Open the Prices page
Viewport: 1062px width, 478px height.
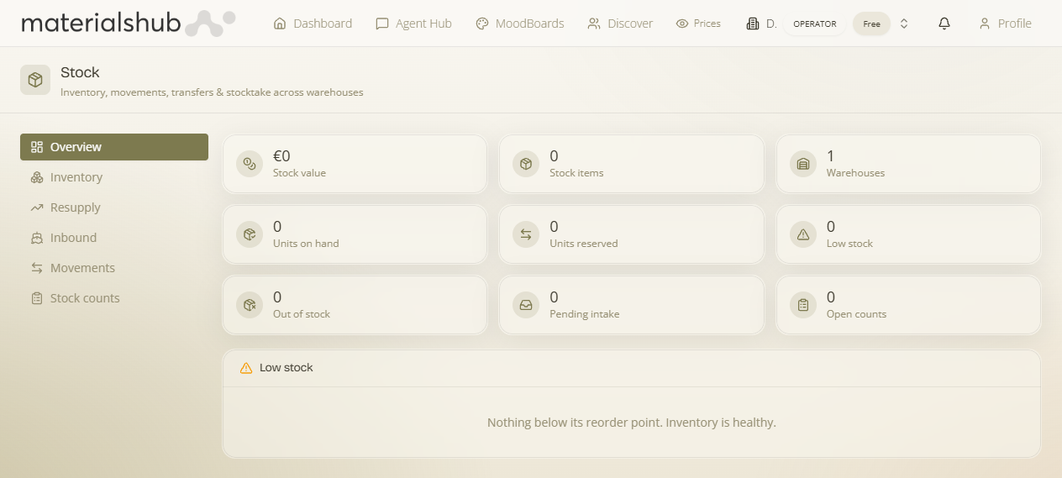point(698,24)
